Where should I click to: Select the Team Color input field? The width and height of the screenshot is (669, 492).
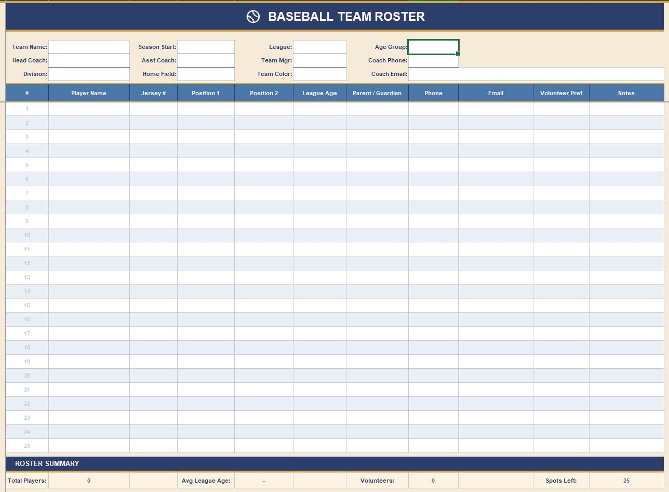319,74
